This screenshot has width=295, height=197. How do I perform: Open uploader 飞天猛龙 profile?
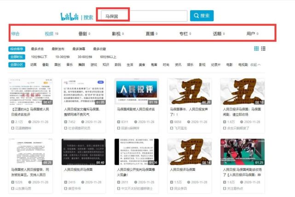point(179,128)
